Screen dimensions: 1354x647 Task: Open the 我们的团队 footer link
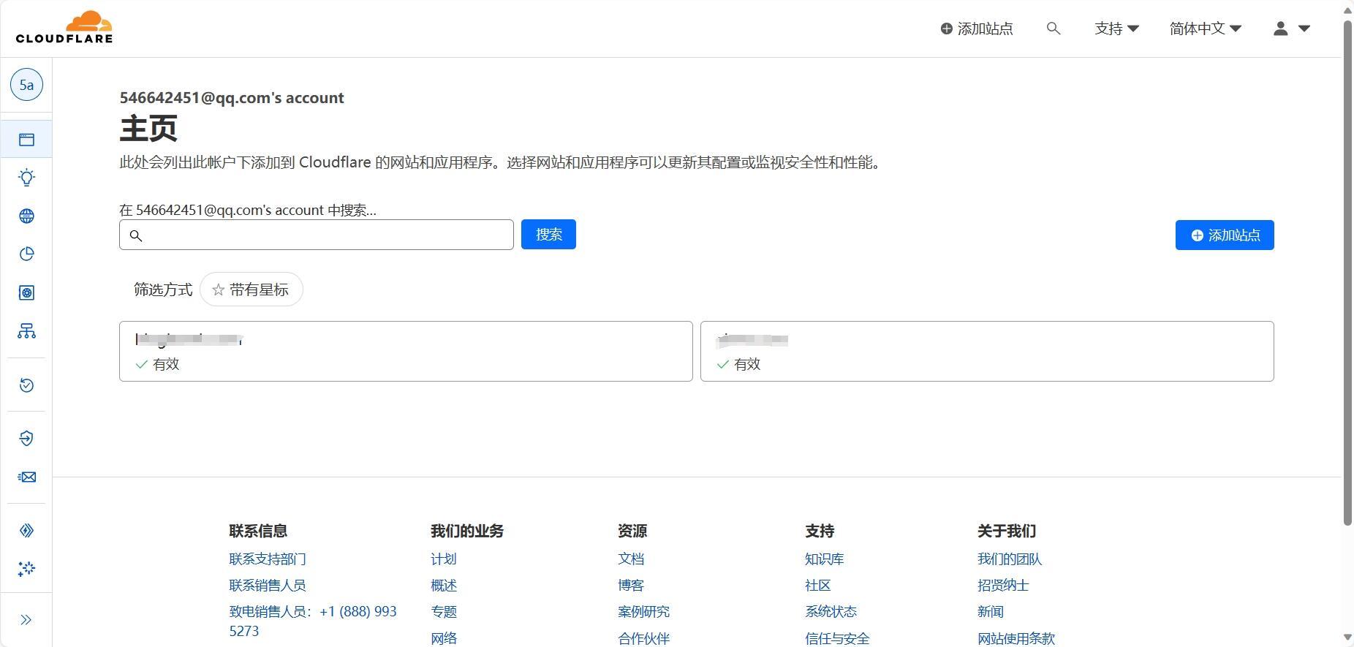[x=1010, y=559]
